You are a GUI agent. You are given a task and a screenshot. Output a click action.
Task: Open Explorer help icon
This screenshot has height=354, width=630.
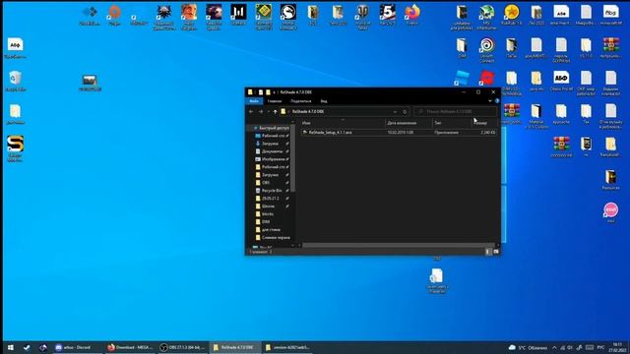(x=497, y=101)
